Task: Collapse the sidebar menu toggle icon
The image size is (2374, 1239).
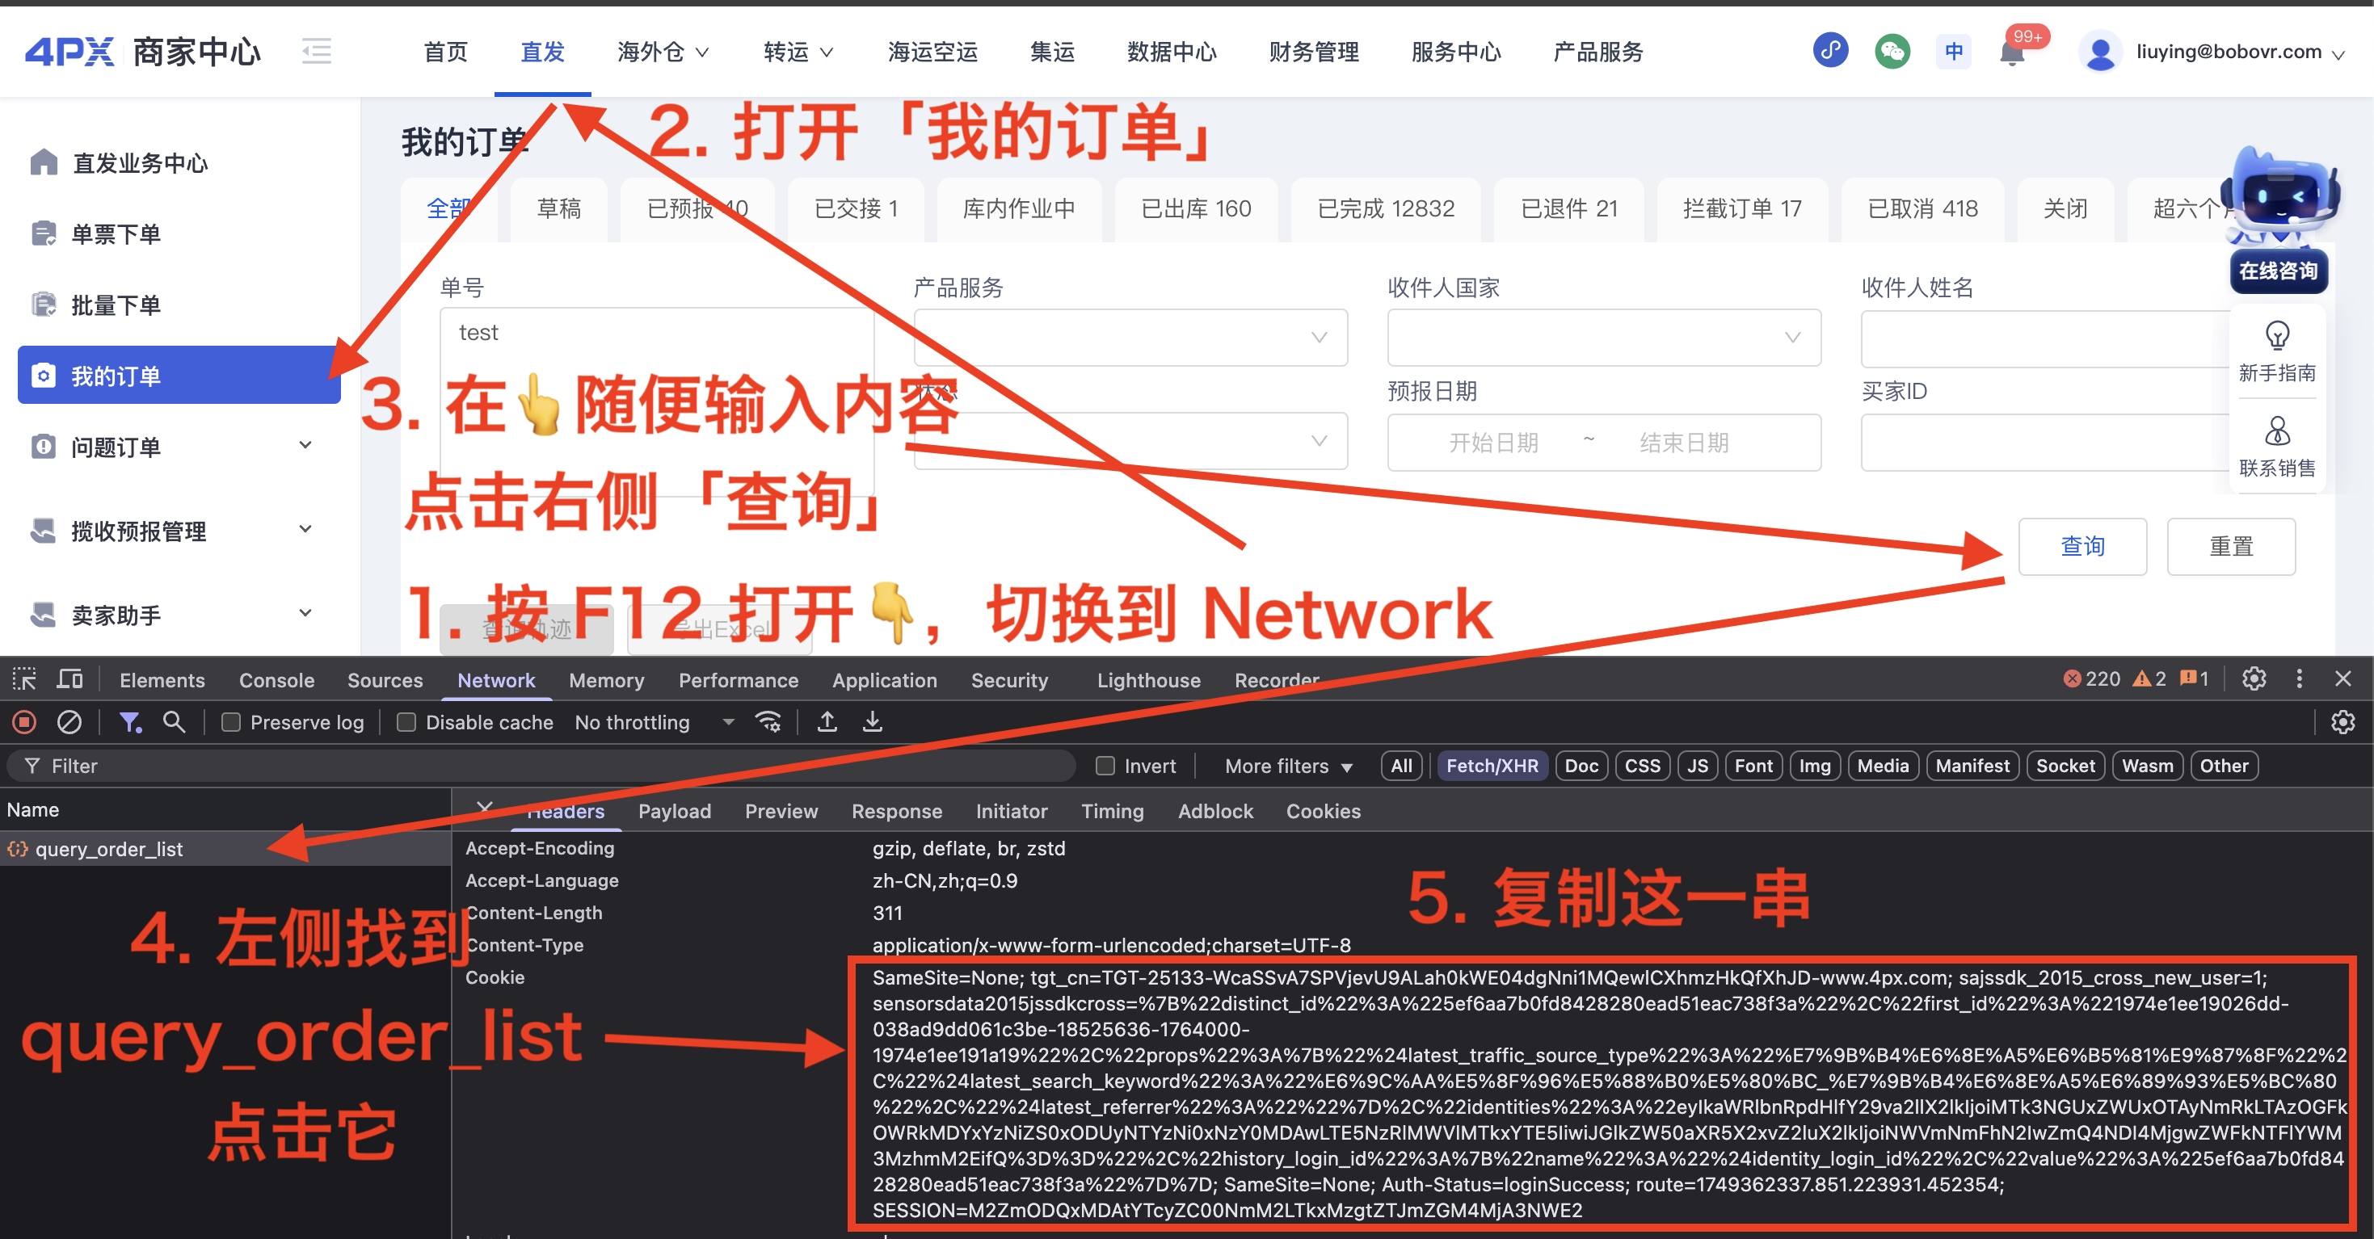Action: tap(316, 52)
